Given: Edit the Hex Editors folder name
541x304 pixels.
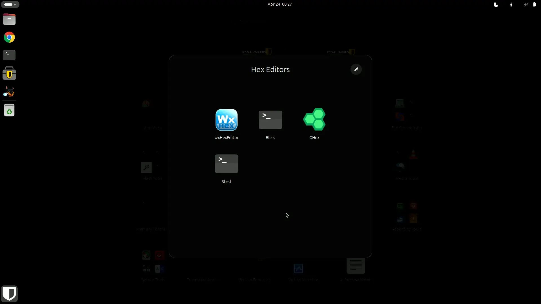Looking at the screenshot, I should [356, 70].
